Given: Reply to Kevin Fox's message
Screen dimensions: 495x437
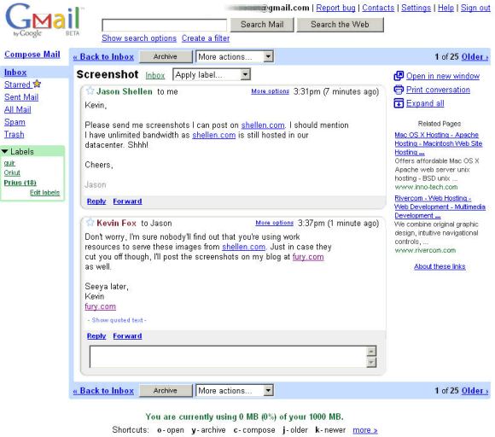Looking at the screenshot, I should pyautogui.click(x=96, y=335).
